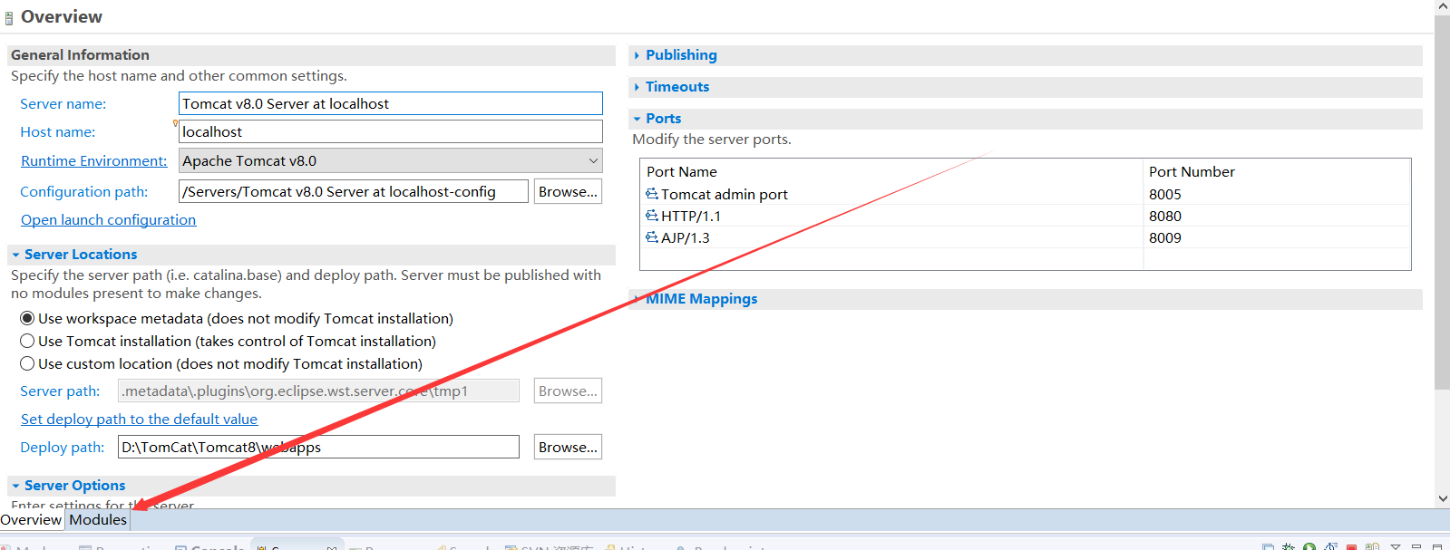Image resolution: width=1450 pixels, height=550 pixels.
Task: Select the Tomcat admin port name cell
Action: [x=724, y=194]
